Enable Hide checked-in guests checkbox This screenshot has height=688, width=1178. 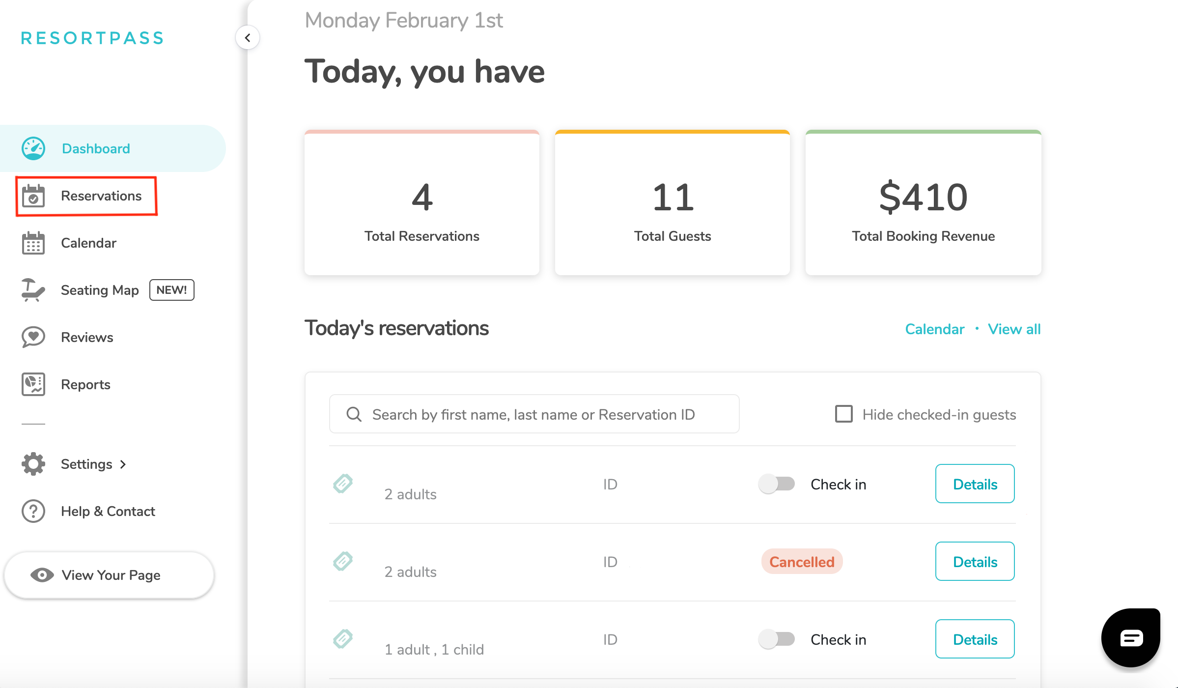coord(844,414)
